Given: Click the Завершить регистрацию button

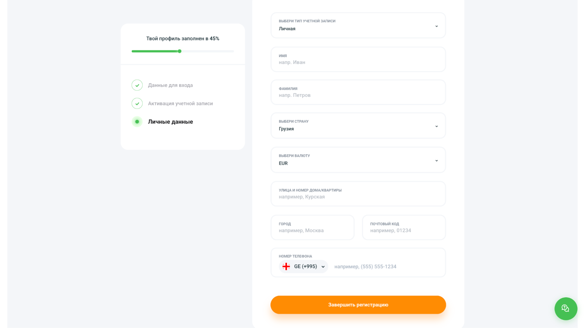Looking at the screenshot, I should 358,305.
